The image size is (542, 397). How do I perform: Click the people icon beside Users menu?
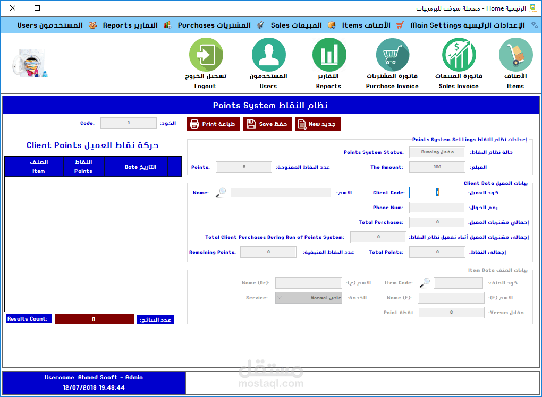(92, 25)
